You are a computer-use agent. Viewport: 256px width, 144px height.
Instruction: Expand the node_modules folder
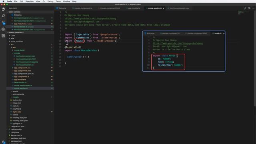(x=17, y=42)
